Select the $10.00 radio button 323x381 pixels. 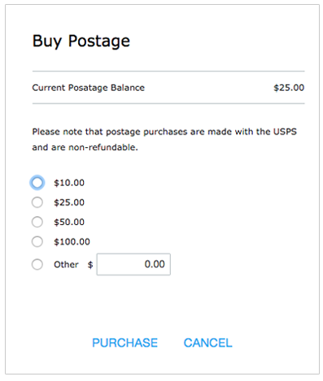(37, 183)
